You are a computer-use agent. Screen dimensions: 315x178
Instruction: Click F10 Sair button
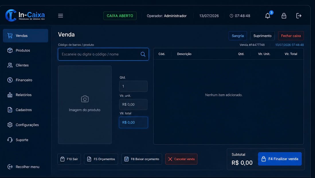[x=69, y=159]
